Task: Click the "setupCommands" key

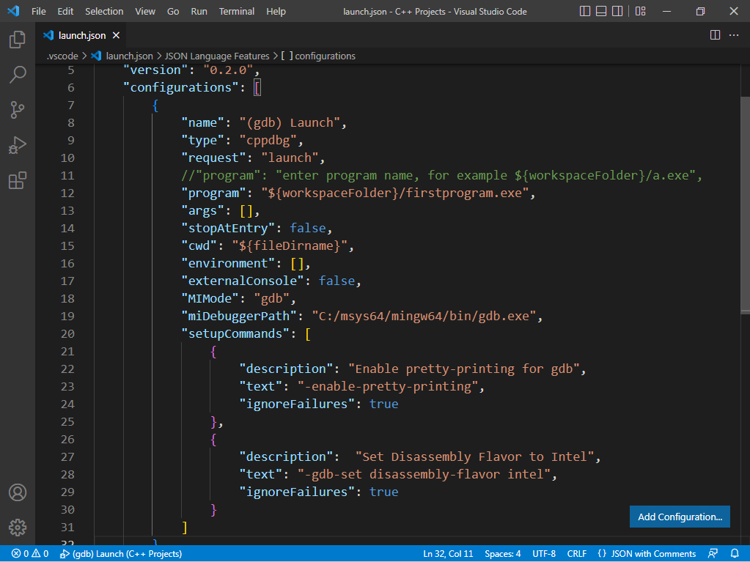Action: 235,333
